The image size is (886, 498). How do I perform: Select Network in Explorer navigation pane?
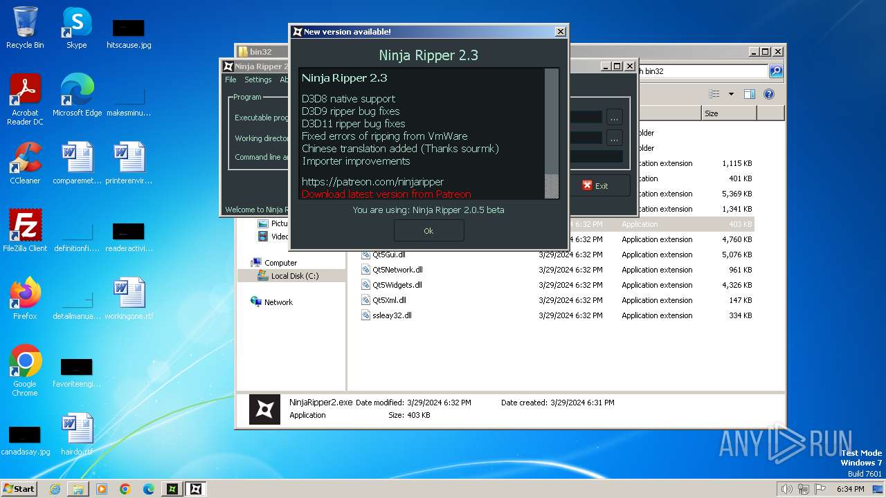(x=278, y=302)
